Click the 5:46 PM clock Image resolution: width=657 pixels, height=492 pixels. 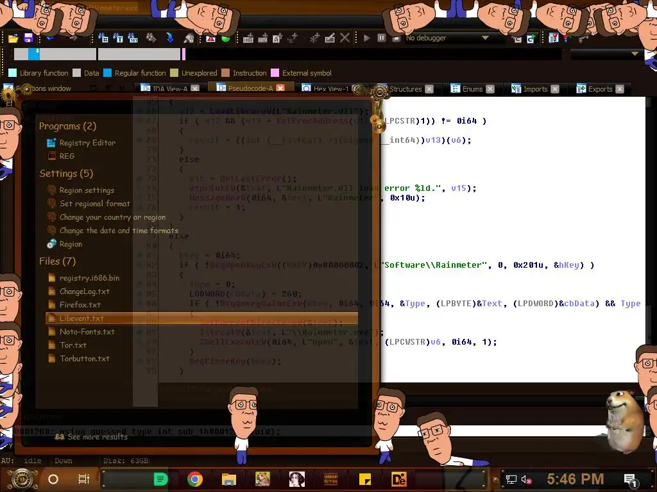click(576, 479)
